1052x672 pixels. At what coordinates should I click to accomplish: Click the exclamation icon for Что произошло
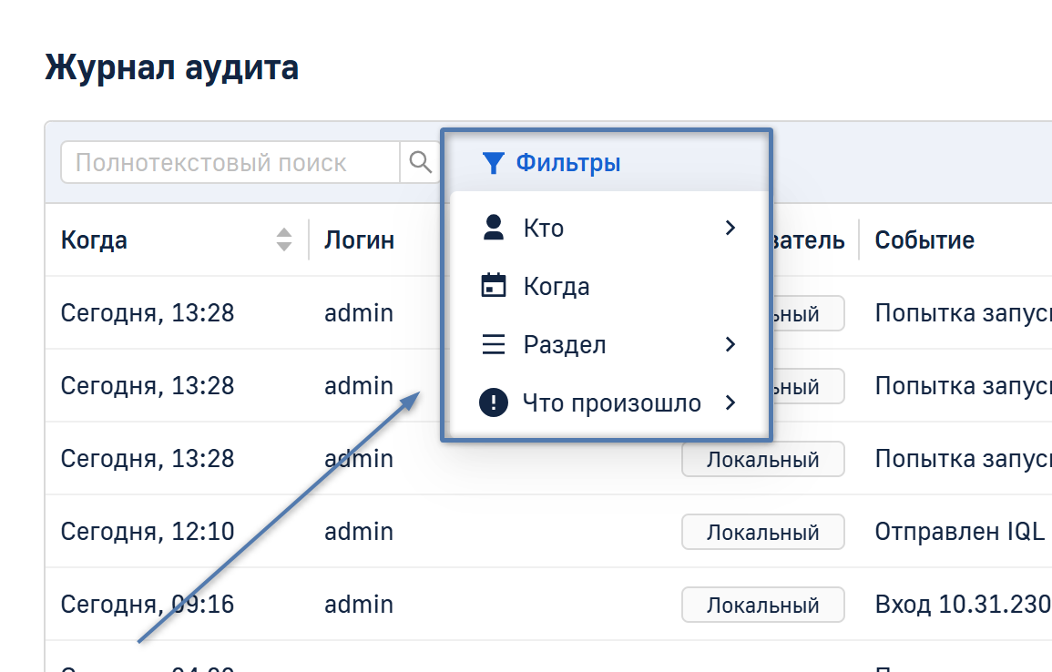pos(493,402)
